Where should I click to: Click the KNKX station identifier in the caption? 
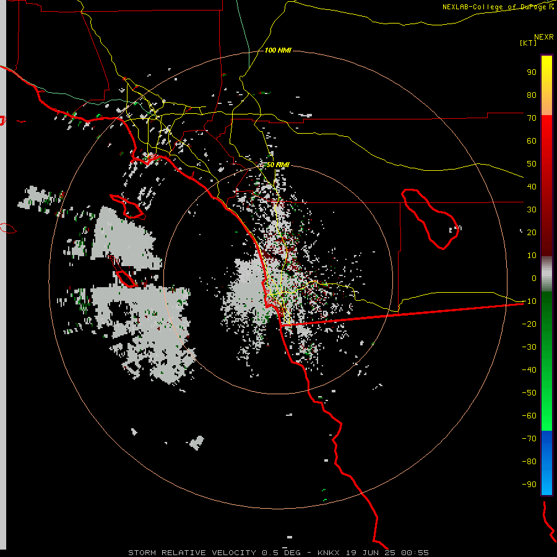point(328,553)
